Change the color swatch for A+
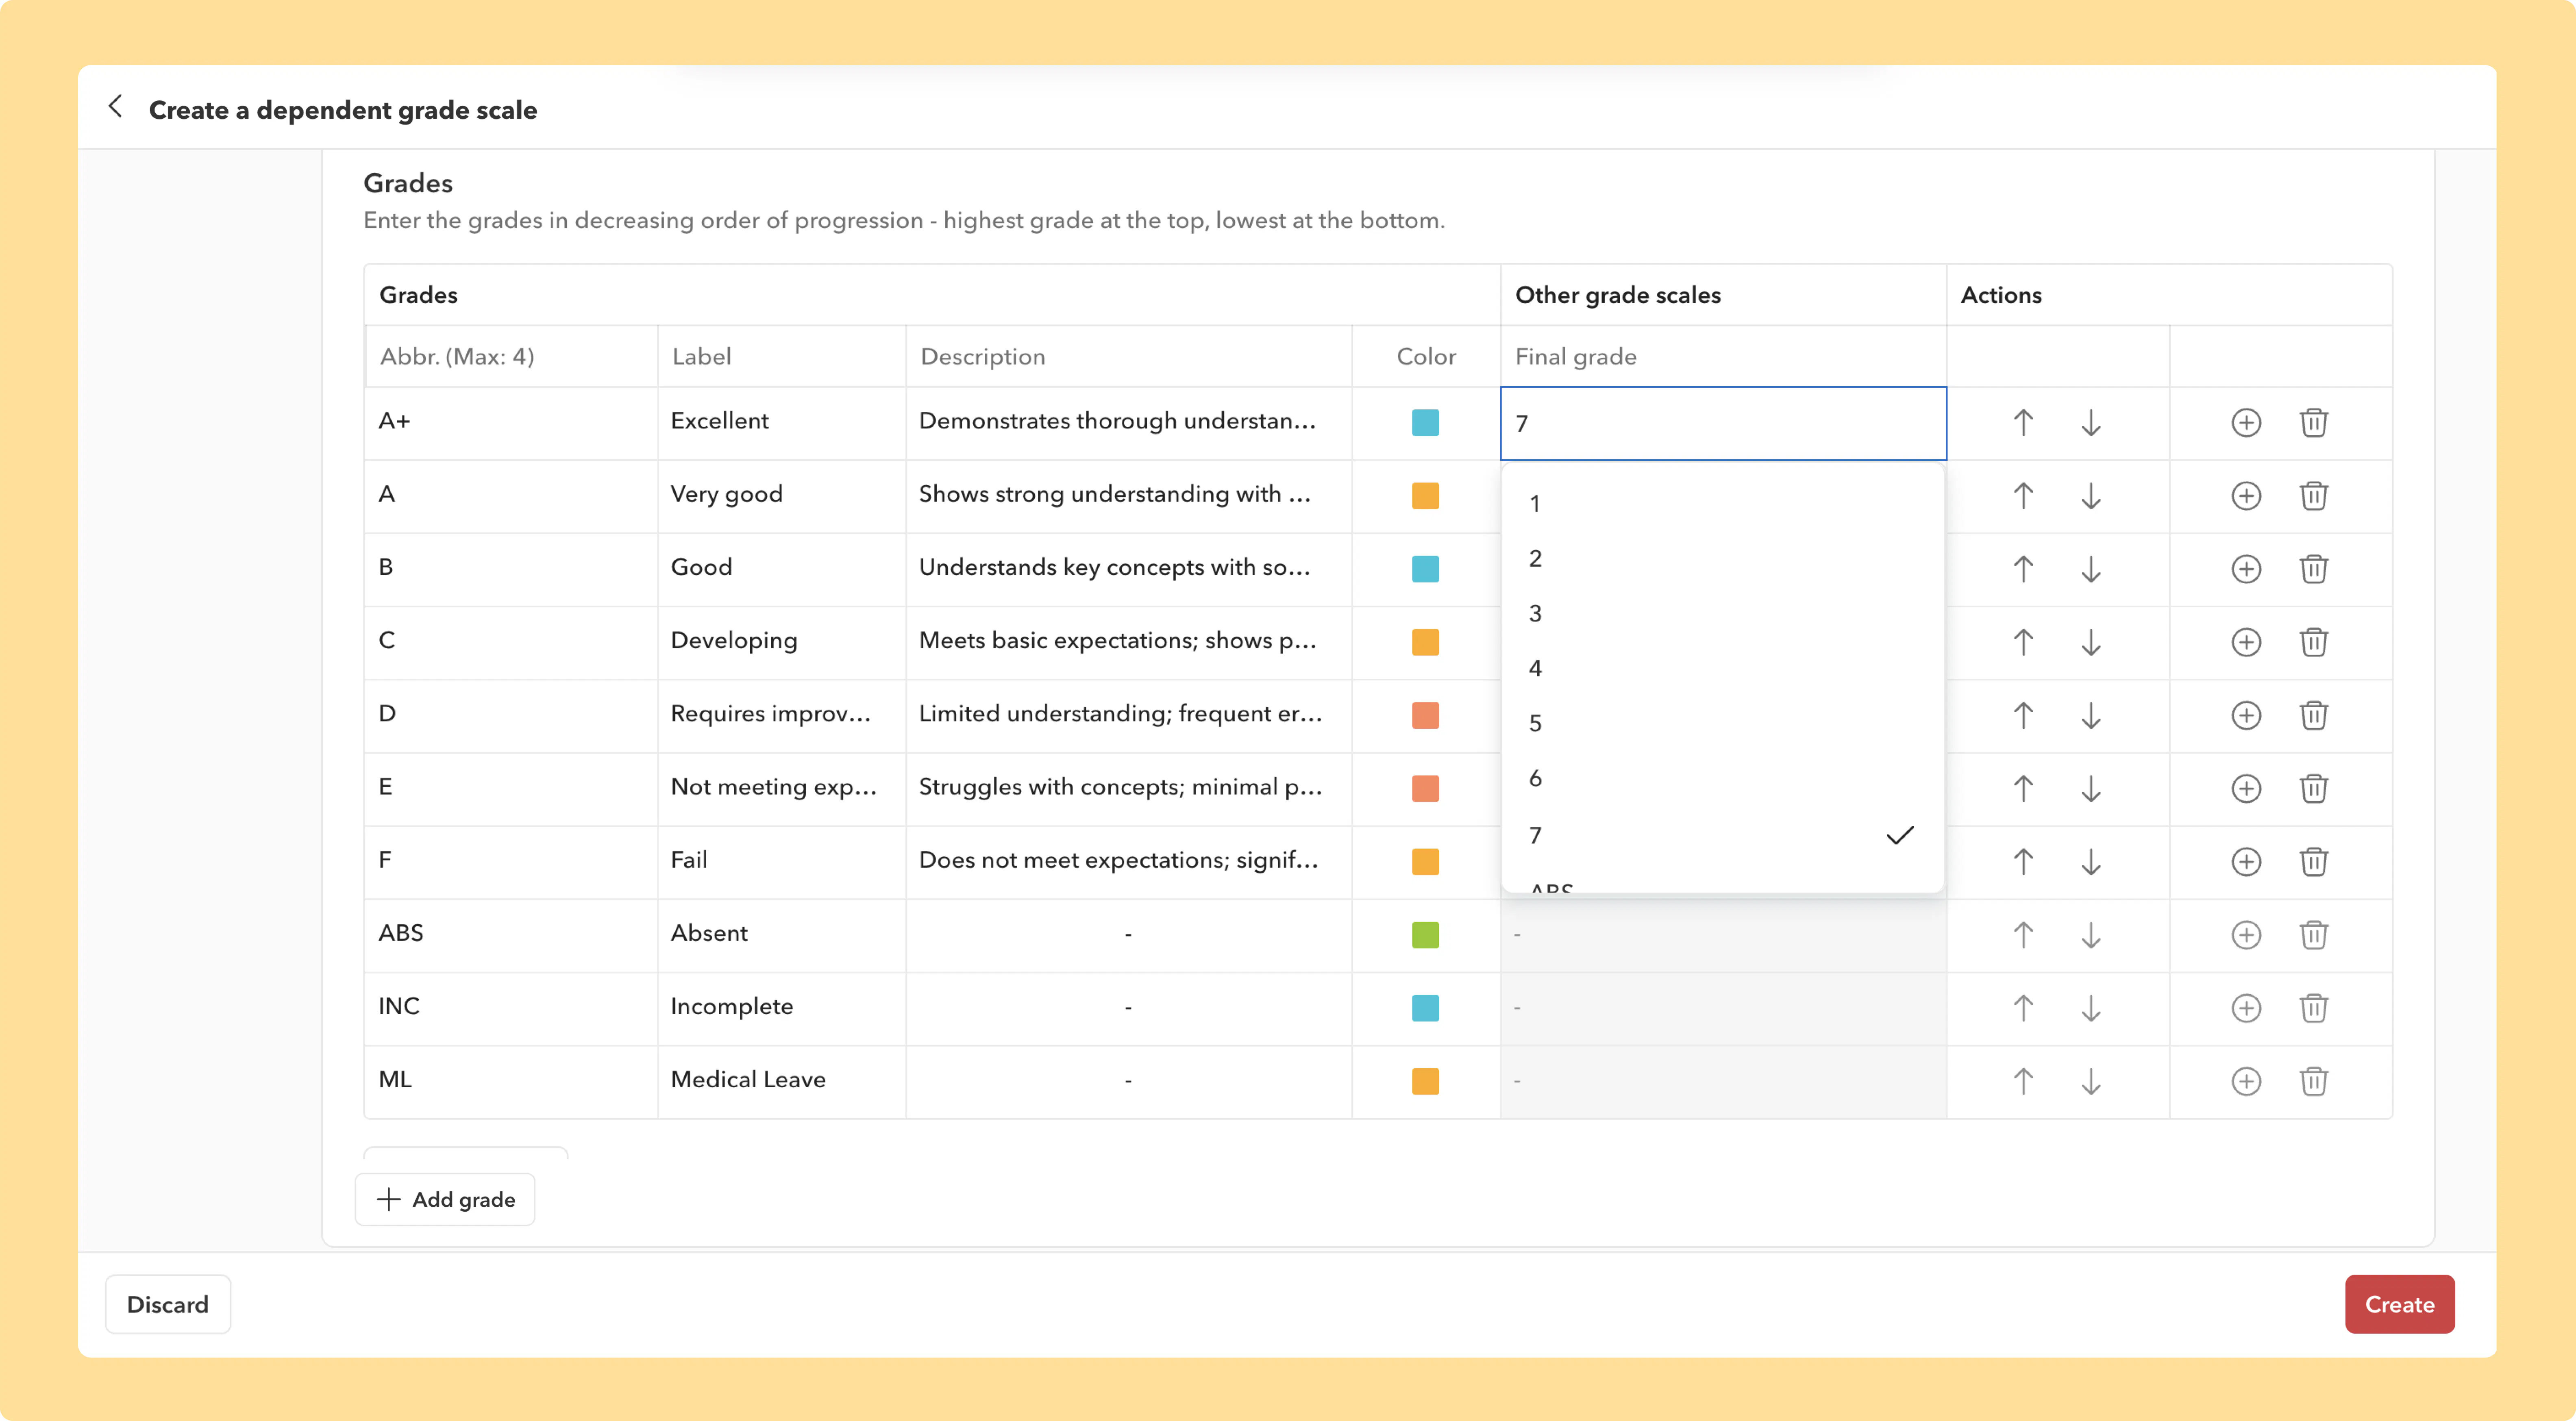Screen dimensions: 2576x1421 click(x=1425, y=423)
